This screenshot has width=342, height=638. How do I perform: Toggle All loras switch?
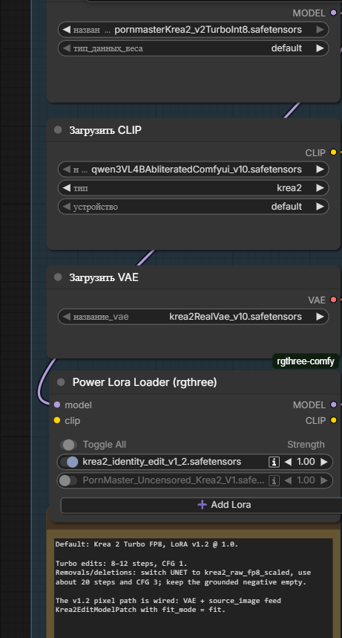(x=68, y=445)
